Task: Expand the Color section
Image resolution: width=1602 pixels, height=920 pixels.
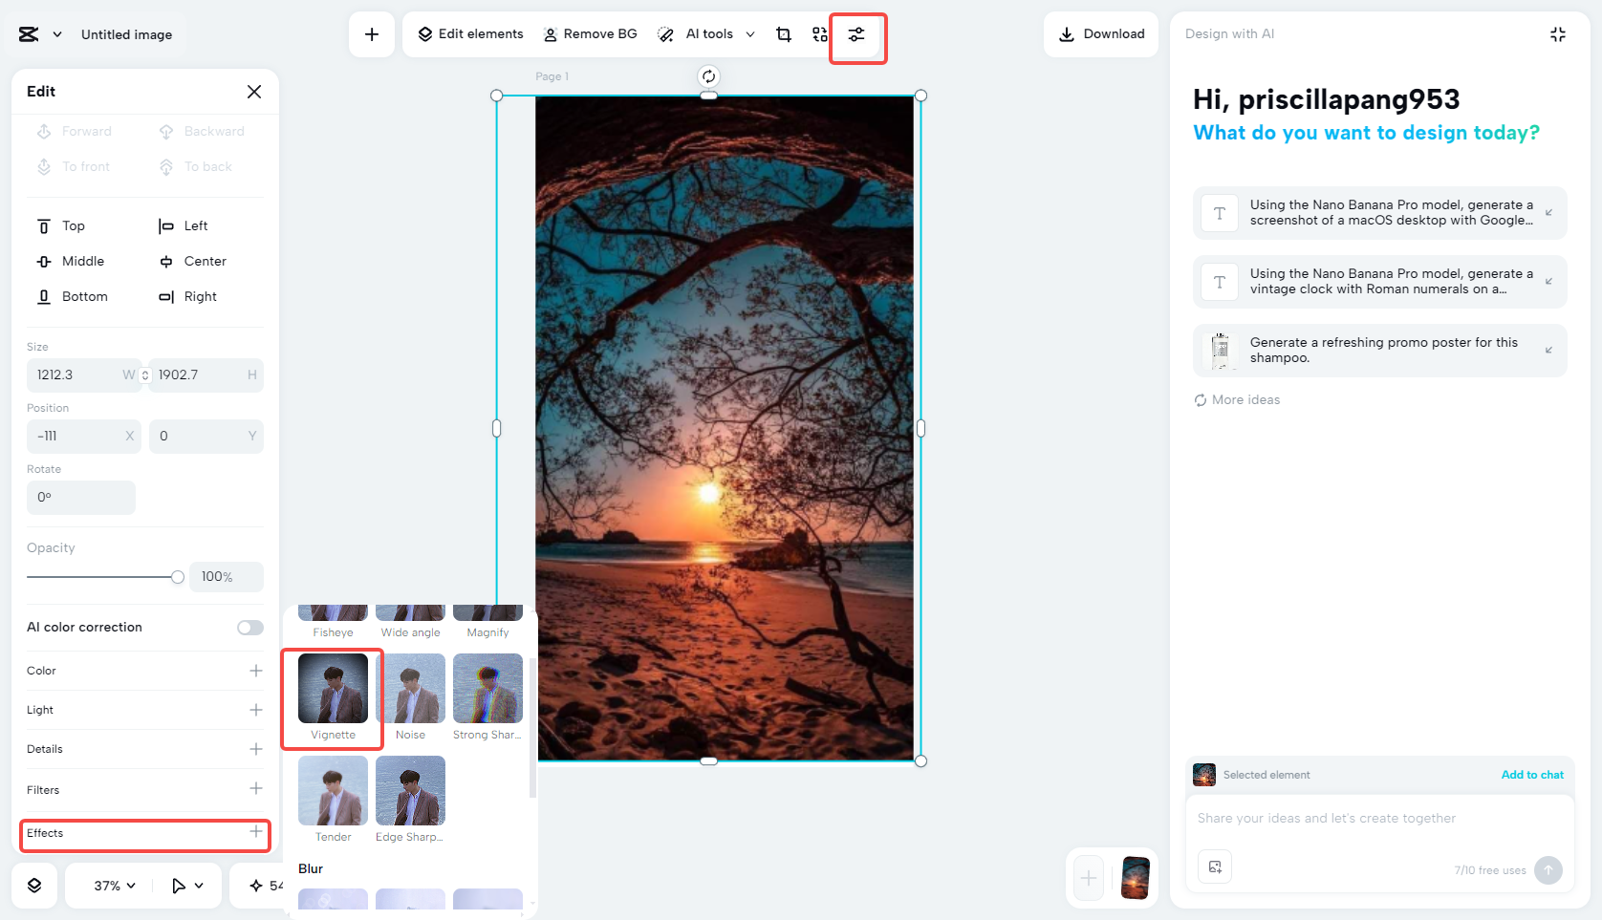Action: (145, 671)
